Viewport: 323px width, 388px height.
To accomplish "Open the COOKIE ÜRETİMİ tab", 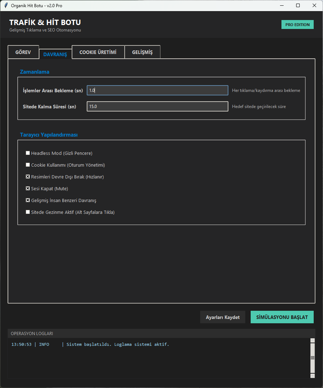I will coord(98,52).
